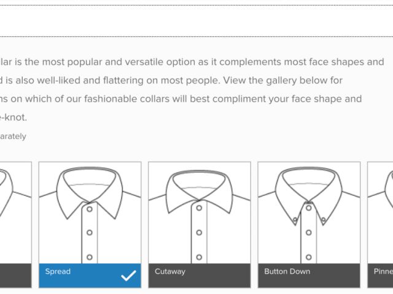Choose the Button Down collar drawing

click(x=309, y=213)
